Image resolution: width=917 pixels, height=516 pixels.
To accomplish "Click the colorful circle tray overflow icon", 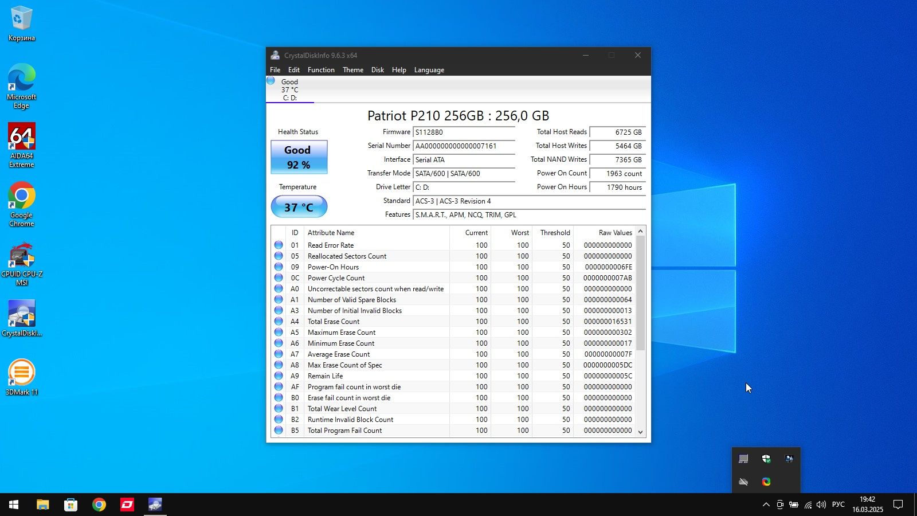I will pos(766,482).
